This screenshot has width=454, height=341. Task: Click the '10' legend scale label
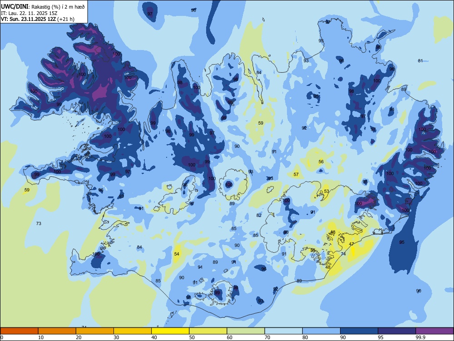point(41,337)
